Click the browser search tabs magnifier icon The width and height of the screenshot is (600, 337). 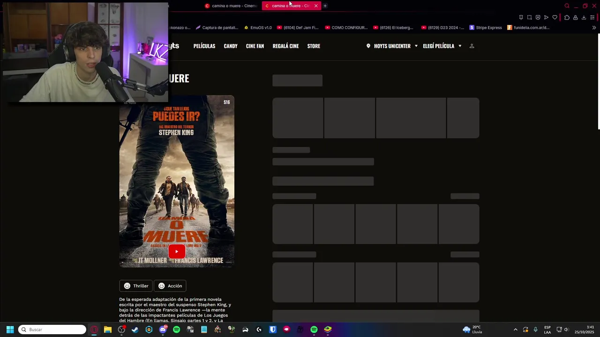tap(567, 6)
